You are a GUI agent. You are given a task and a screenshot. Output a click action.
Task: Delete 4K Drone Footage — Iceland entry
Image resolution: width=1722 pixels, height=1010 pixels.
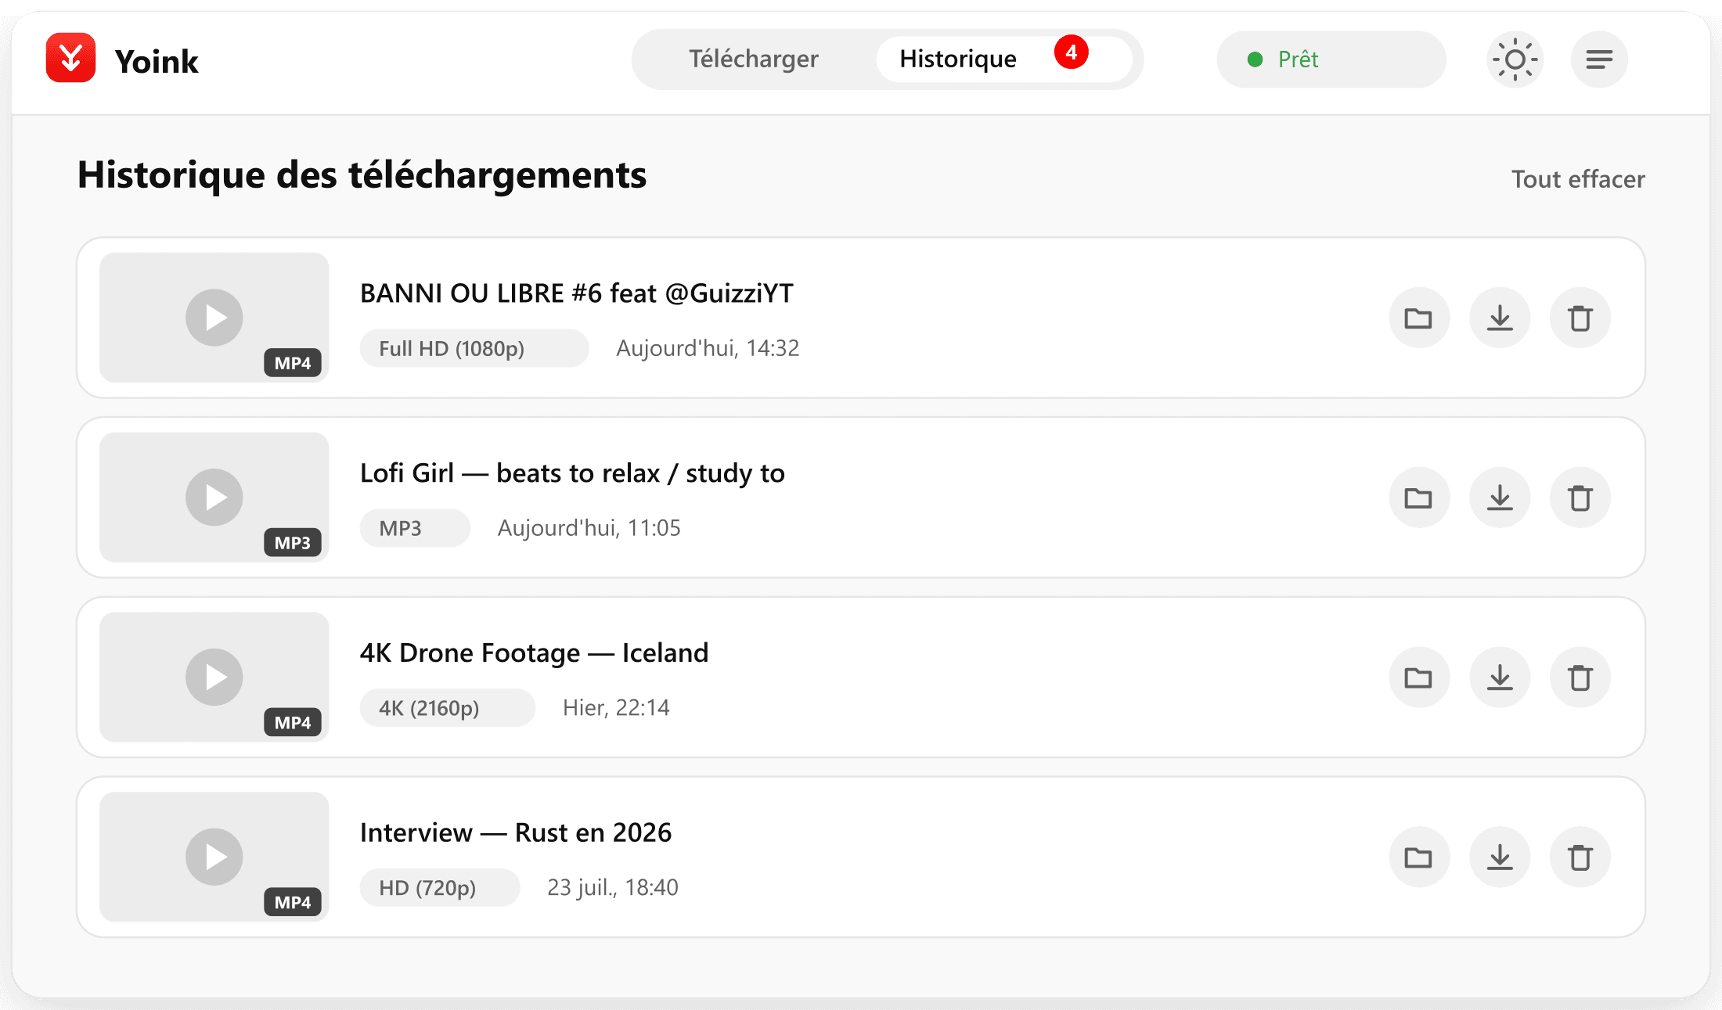[x=1580, y=678]
